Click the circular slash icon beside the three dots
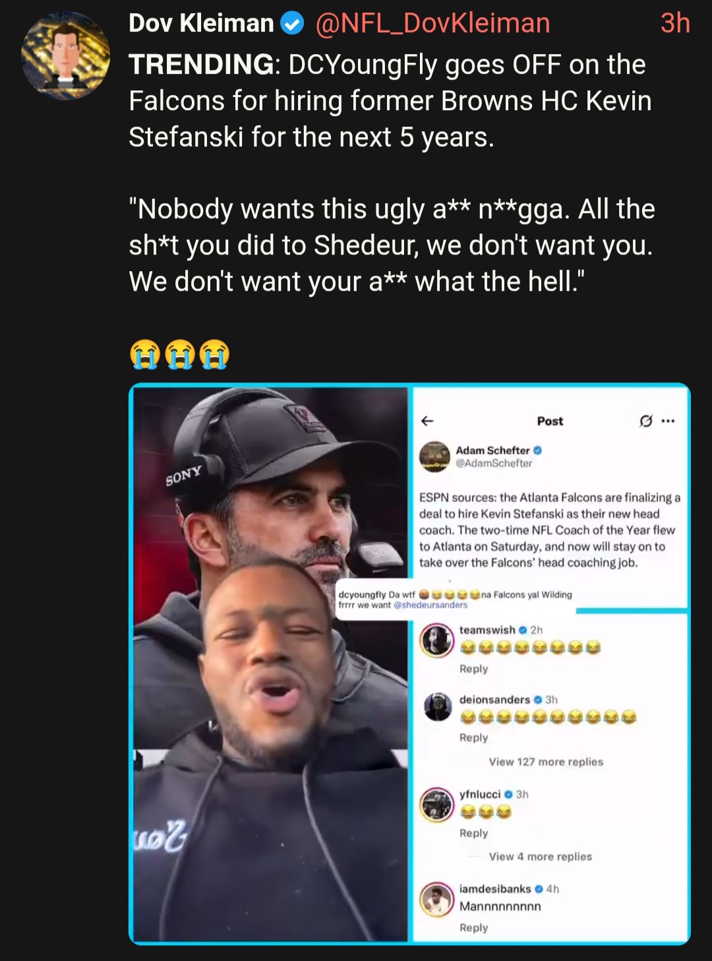Image resolution: width=712 pixels, height=961 pixels. tap(646, 421)
